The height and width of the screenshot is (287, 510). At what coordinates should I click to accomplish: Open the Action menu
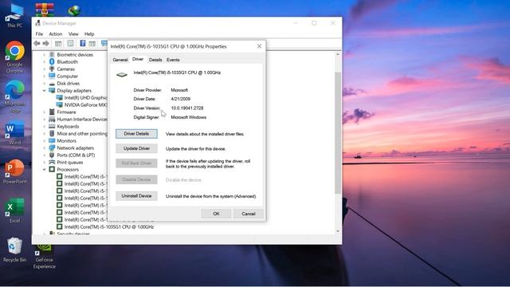(x=55, y=33)
